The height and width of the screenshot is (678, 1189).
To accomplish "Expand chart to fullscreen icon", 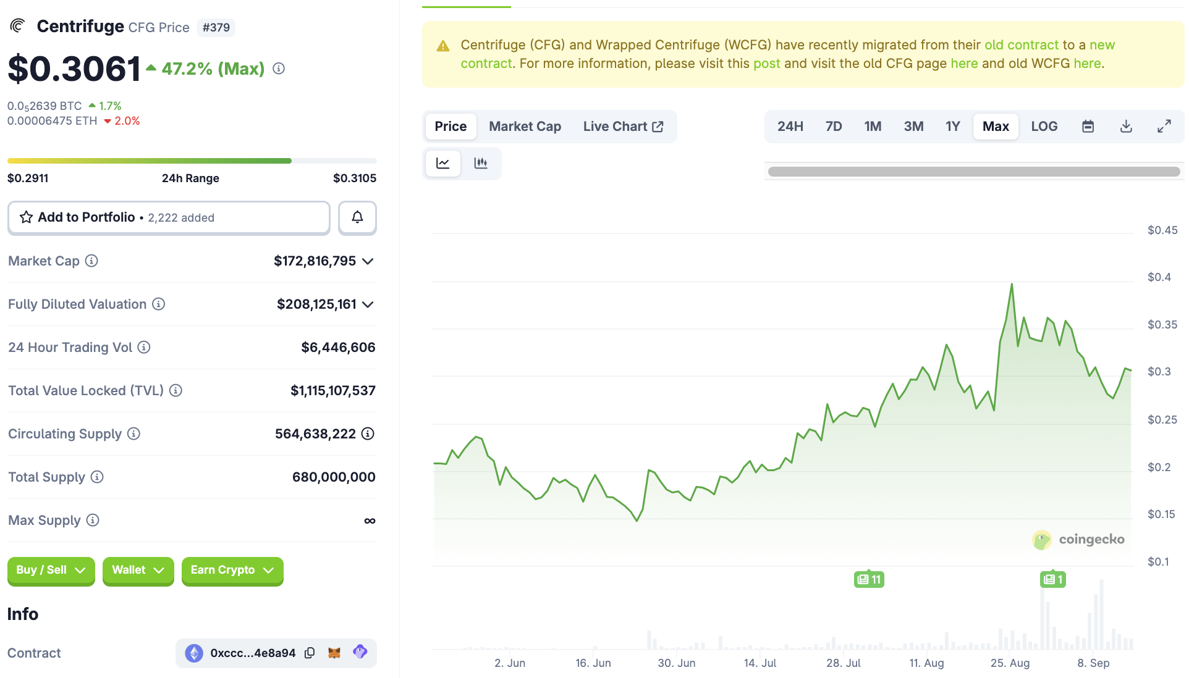I will (x=1164, y=126).
